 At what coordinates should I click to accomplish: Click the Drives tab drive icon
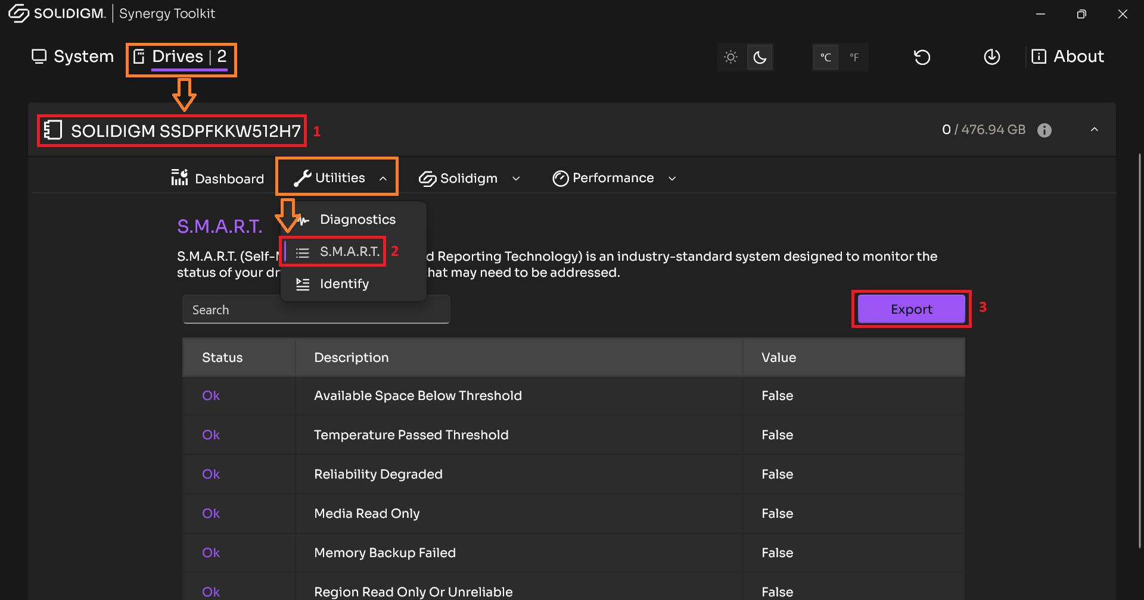pyautogui.click(x=139, y=57)
